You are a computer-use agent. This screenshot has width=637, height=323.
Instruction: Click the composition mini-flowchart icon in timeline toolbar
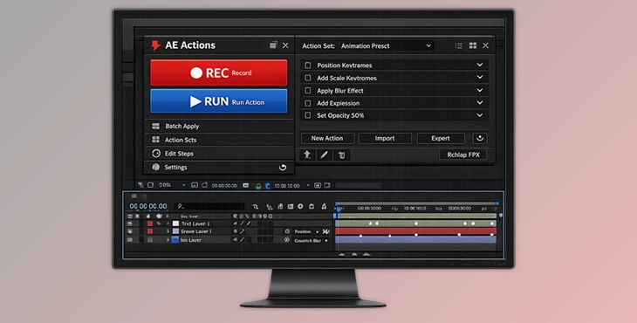click(x=255, y=207)
